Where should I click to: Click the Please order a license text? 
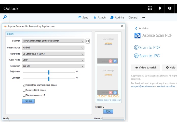click(109, 100)
